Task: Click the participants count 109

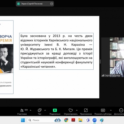Action: pyautogui.click(x=26, y=110)
